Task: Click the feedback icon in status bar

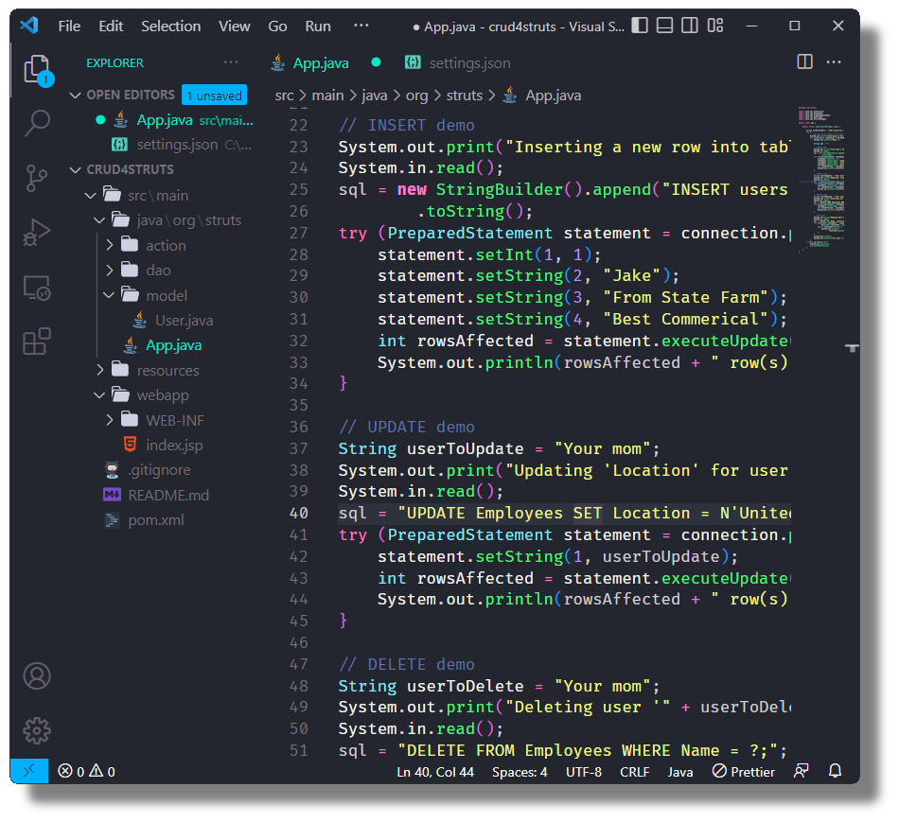Action: click(x=801, y=771)
